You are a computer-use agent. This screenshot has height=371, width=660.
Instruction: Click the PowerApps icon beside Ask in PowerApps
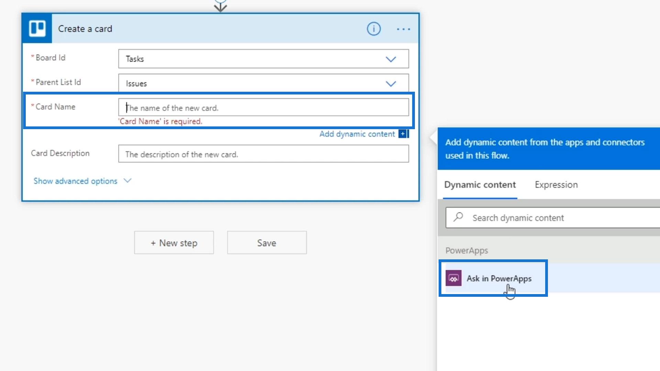(453, 278)
